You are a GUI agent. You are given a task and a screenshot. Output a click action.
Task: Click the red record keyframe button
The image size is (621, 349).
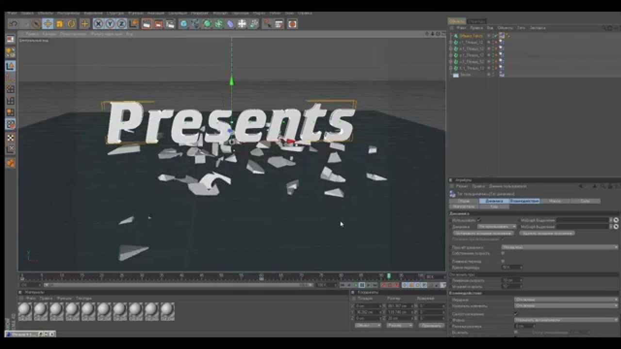click(x=384, y=285)
